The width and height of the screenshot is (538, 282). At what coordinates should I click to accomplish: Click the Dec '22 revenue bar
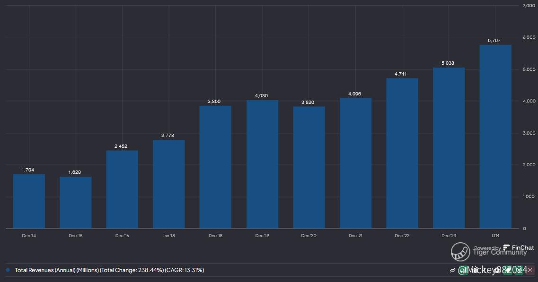tap(402, 154)
